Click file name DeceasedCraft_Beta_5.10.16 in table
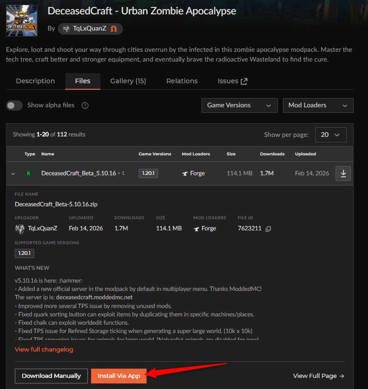Viewport: 368px width, 389px height. (79, 173)
